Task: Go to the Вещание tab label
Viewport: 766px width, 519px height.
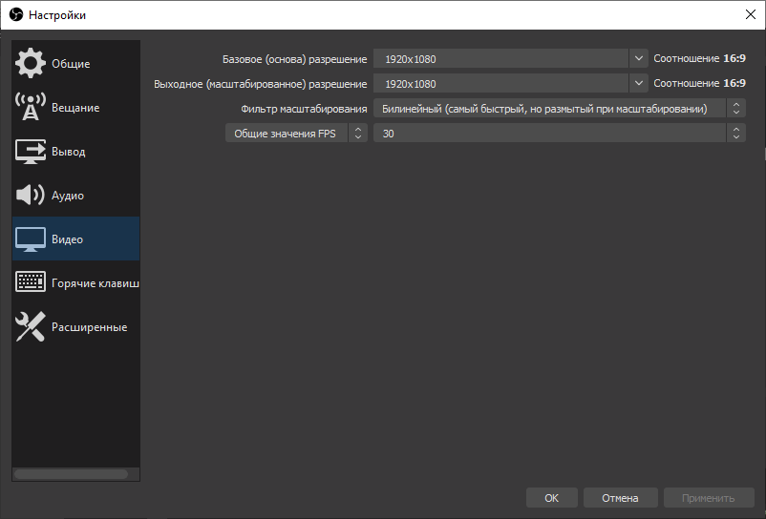Action: point(75,108)
